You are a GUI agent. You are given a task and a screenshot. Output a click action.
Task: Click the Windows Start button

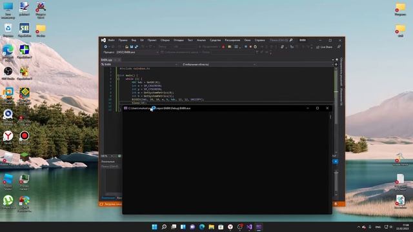tap(155, 227)
